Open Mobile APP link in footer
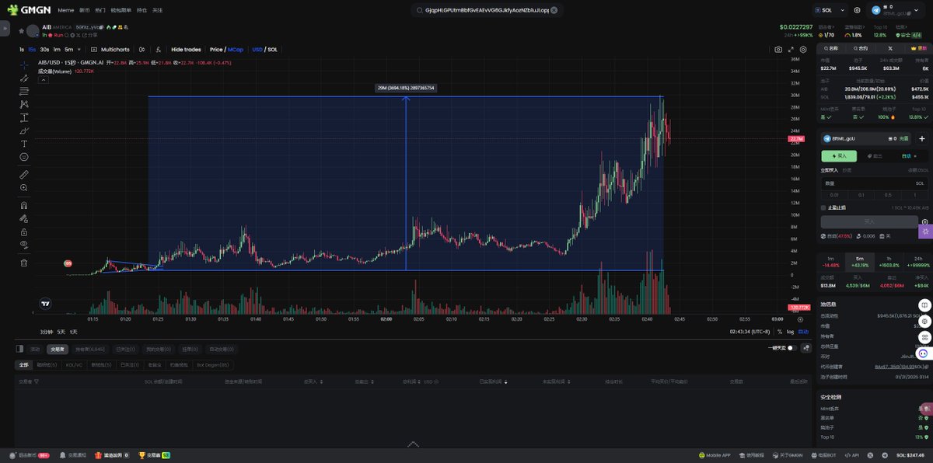 tap(713, 455)
